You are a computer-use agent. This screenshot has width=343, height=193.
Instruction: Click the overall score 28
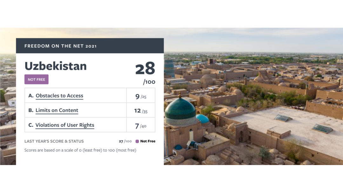[145, 69]
